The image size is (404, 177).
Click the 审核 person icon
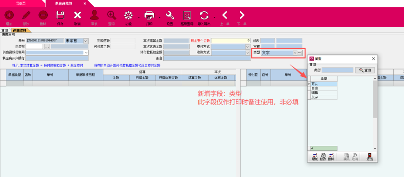tap(95, 15)
